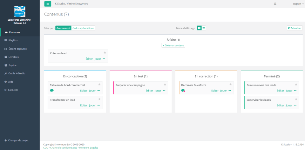The width and height of the screenshot is (305, 150).
Task: Star the Superviser les leads card
Action: pyautogui.click(x=296, y=99)
